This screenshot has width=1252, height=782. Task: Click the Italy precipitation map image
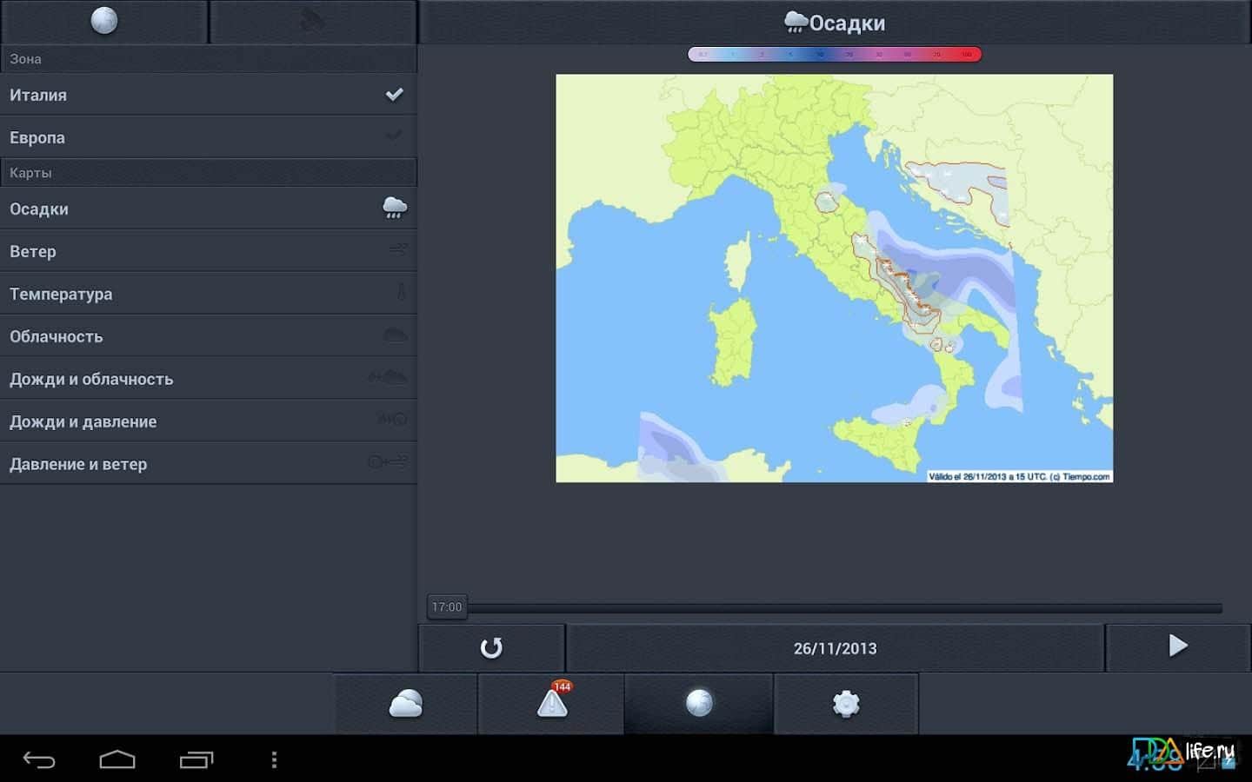834,278
